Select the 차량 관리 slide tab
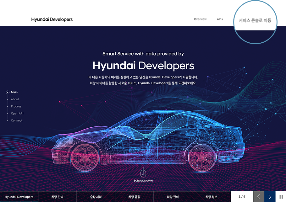286x202 pixels. point(58,197)
